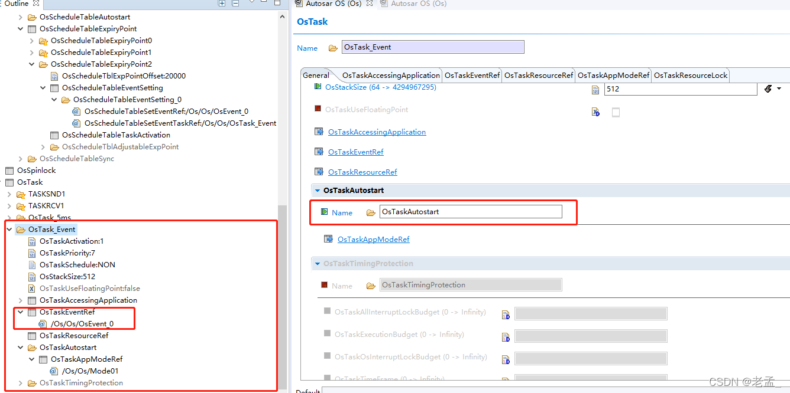This screenshot has width=790, height=393.
Task: Open the OsTaskAccessingApplication link
Action: (377, 132)
